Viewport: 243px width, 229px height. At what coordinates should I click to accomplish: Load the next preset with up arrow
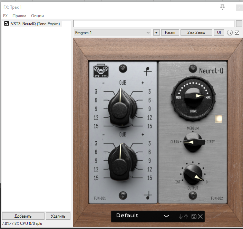point(186,217)
